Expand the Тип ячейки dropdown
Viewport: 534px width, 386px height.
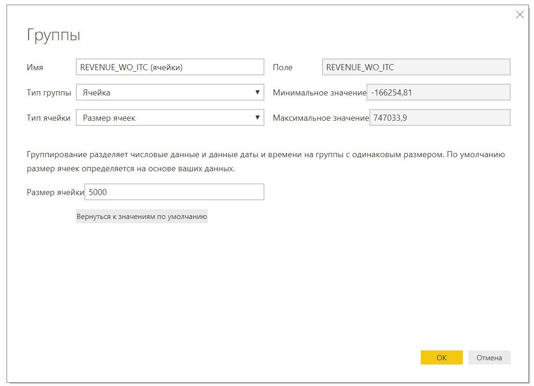coord(170,118)
